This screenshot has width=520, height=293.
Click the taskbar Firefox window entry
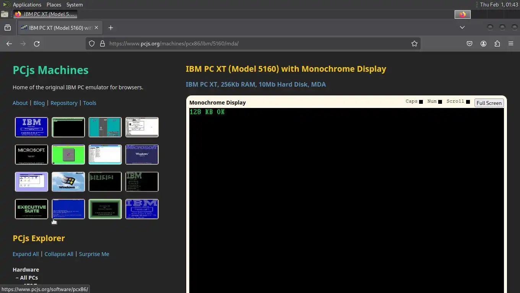pyautogui.click(x=45, y=14)
